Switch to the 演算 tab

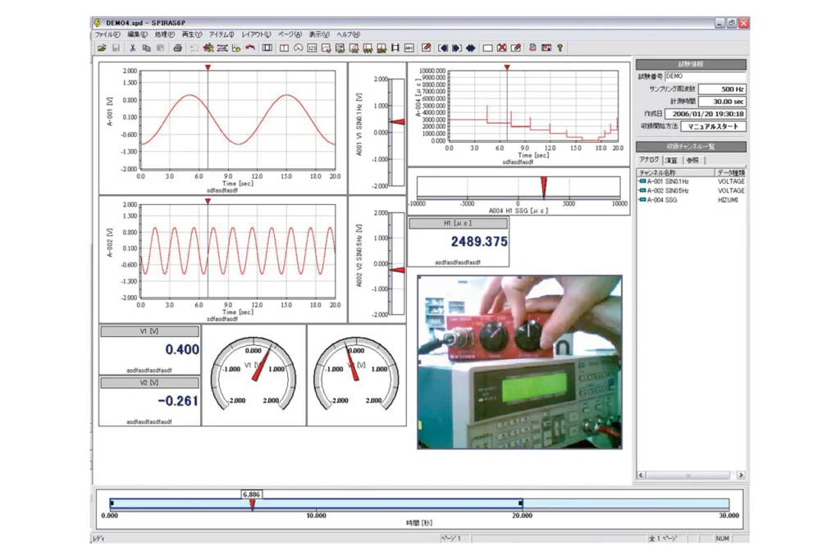tap(671, 160)
